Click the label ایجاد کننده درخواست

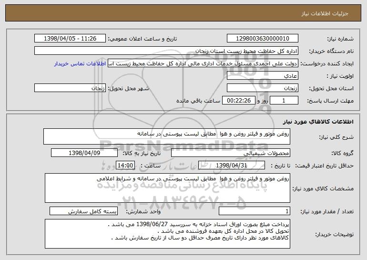[327, 63]
